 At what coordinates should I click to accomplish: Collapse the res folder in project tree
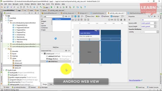[6, 49]
